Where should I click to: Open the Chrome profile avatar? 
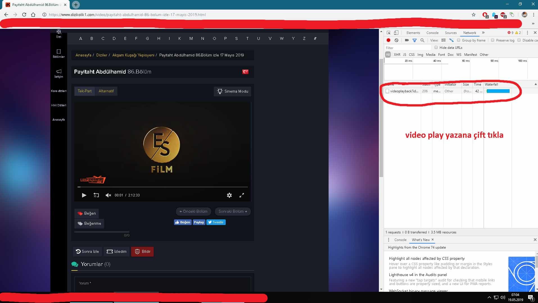[524, 15]
